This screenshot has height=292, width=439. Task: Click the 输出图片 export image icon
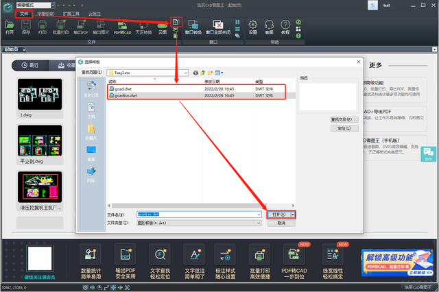click(x=101, y=27)
